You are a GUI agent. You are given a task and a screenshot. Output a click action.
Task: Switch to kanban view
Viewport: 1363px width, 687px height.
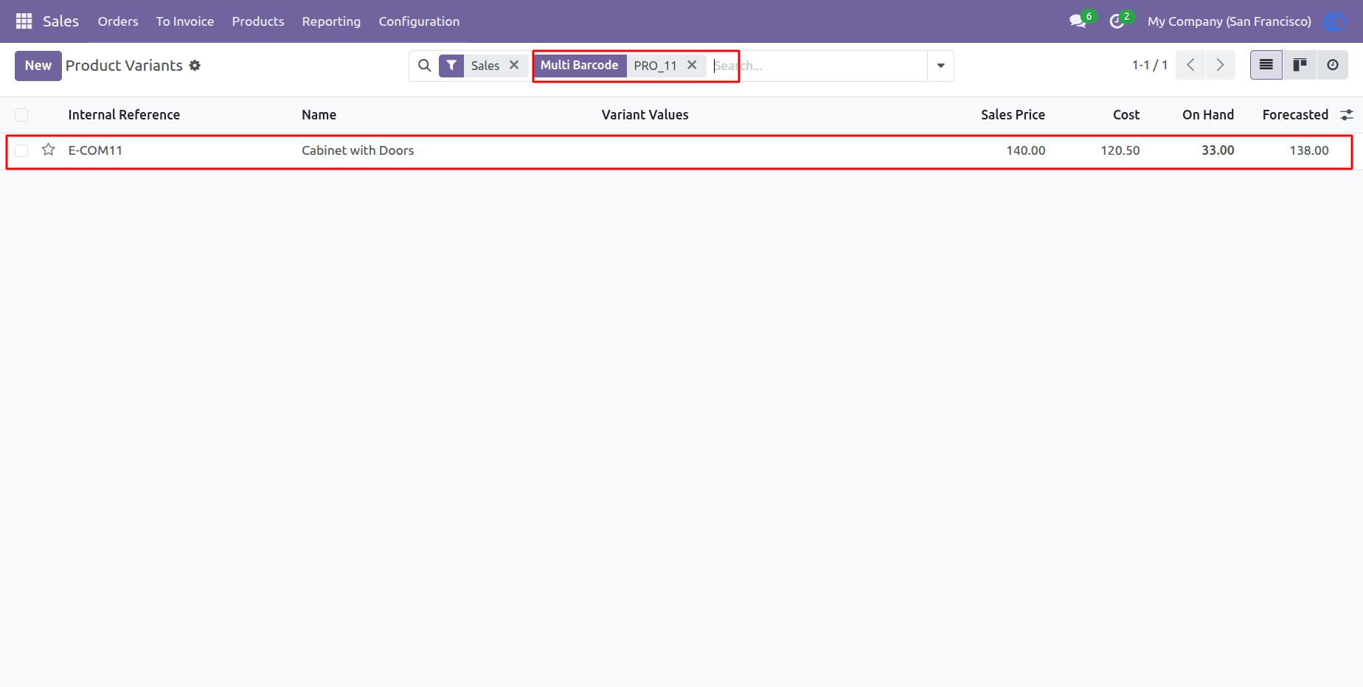pyautogui.click(x=1300, y=65)
